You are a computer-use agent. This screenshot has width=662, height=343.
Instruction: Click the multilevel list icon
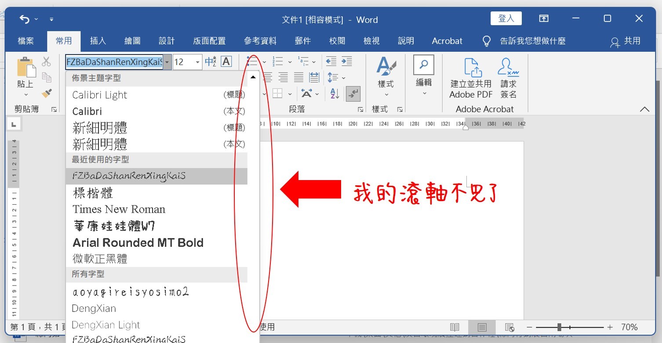304,61
